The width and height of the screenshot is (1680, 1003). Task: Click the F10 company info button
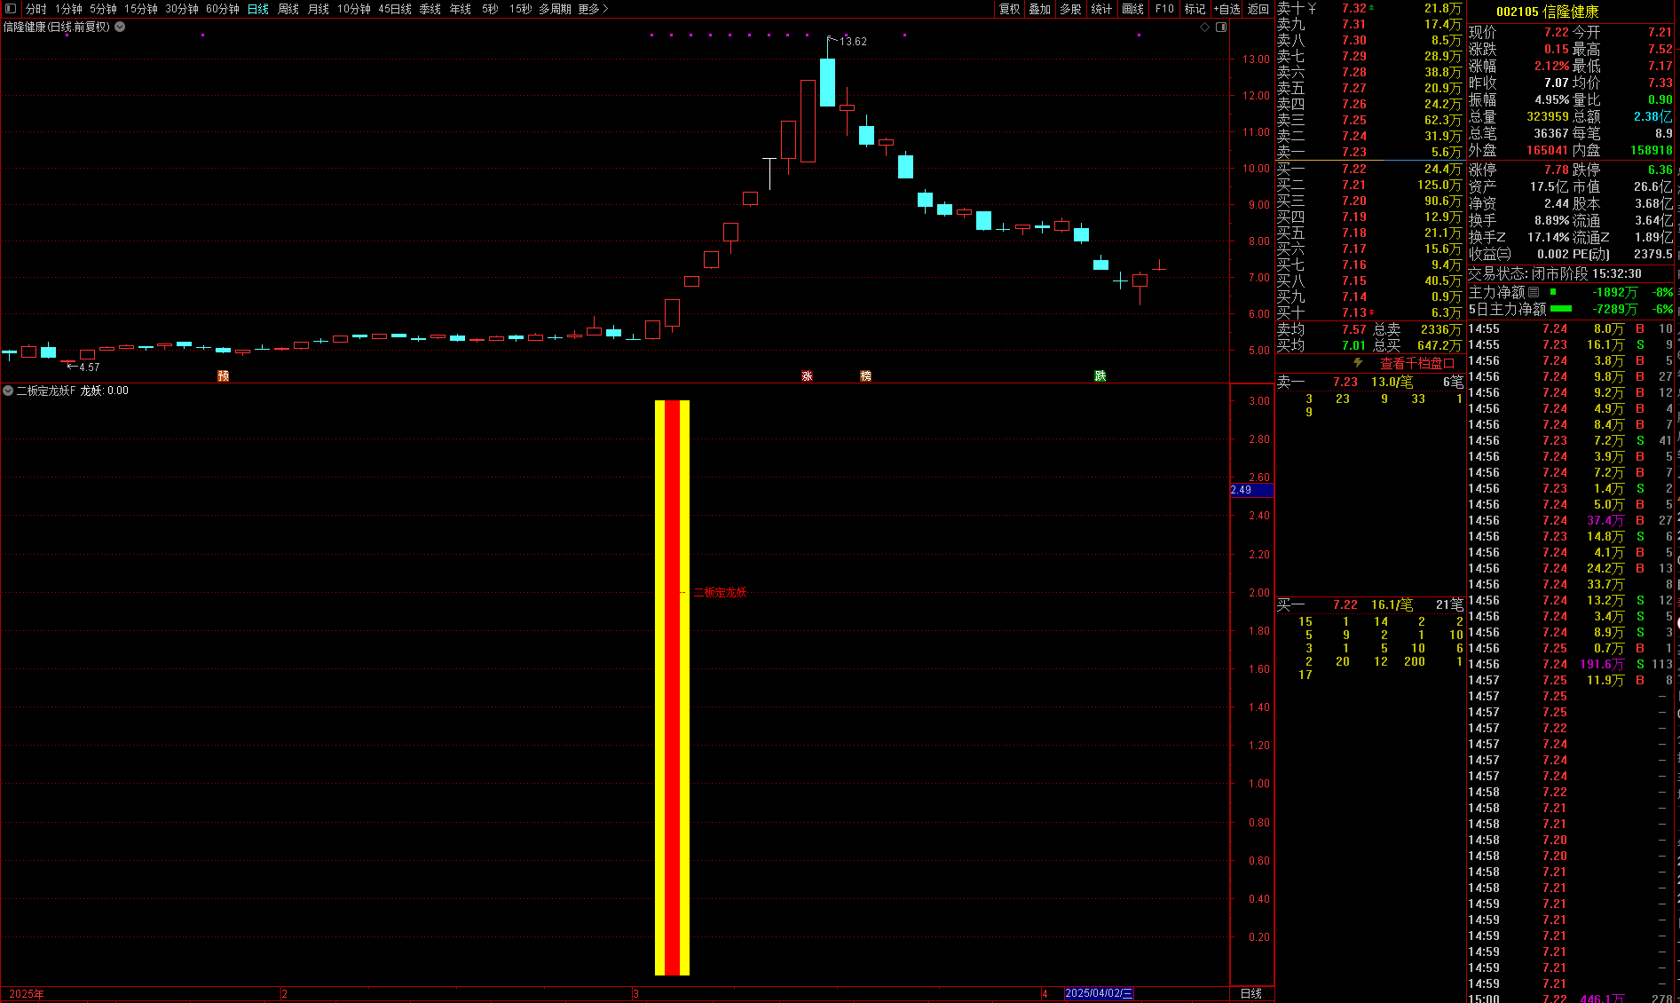coord(1165,9)
